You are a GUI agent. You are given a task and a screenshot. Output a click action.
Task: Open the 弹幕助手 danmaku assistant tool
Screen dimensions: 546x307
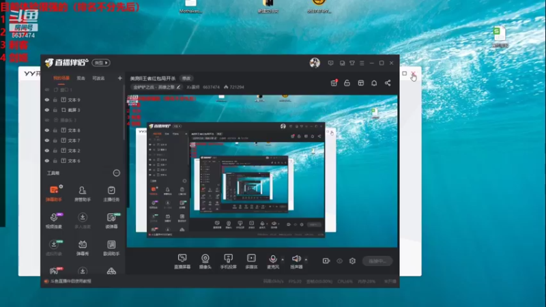(54, 194)
